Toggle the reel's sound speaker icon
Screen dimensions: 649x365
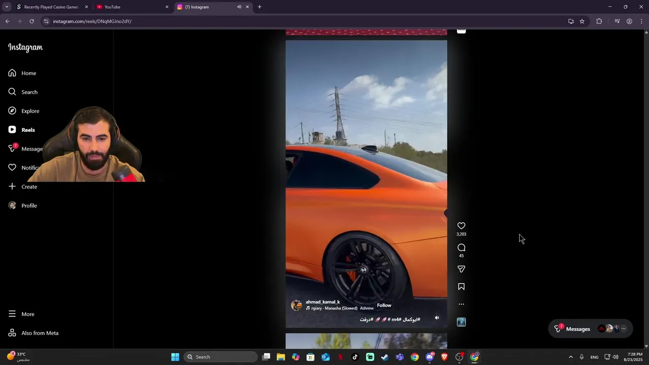[437, 318]
